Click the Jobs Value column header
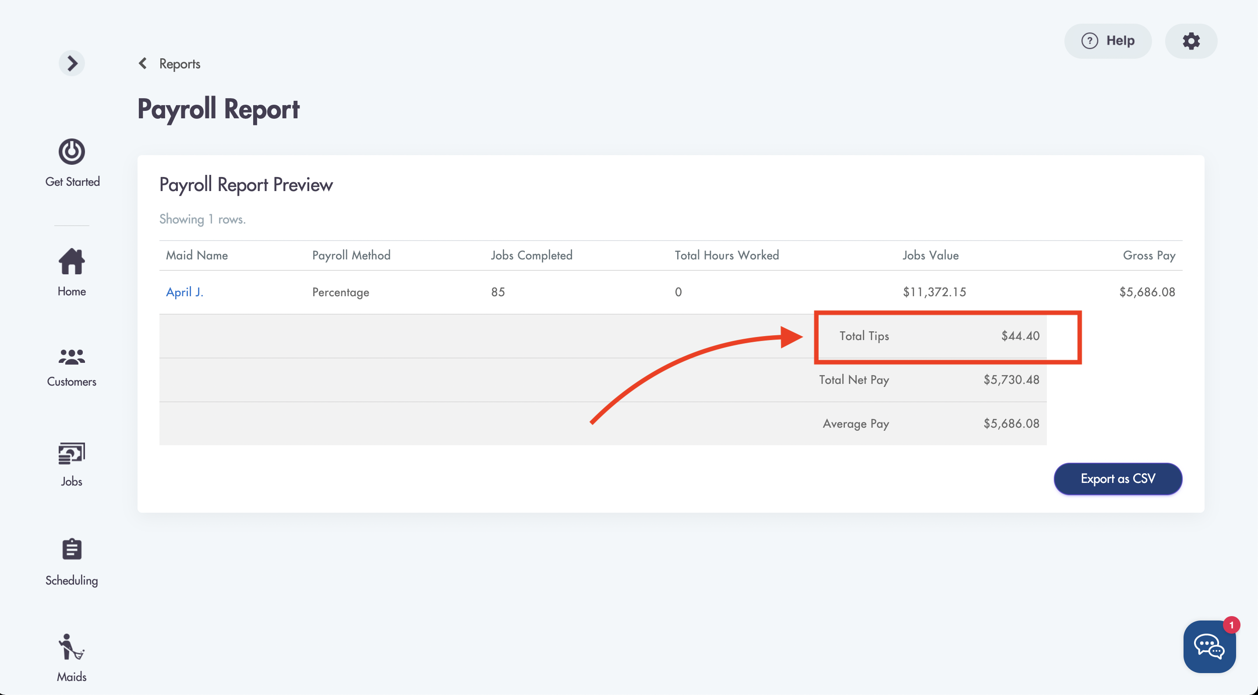Viewport: 1258px width, 695px height. click(930, 255)
